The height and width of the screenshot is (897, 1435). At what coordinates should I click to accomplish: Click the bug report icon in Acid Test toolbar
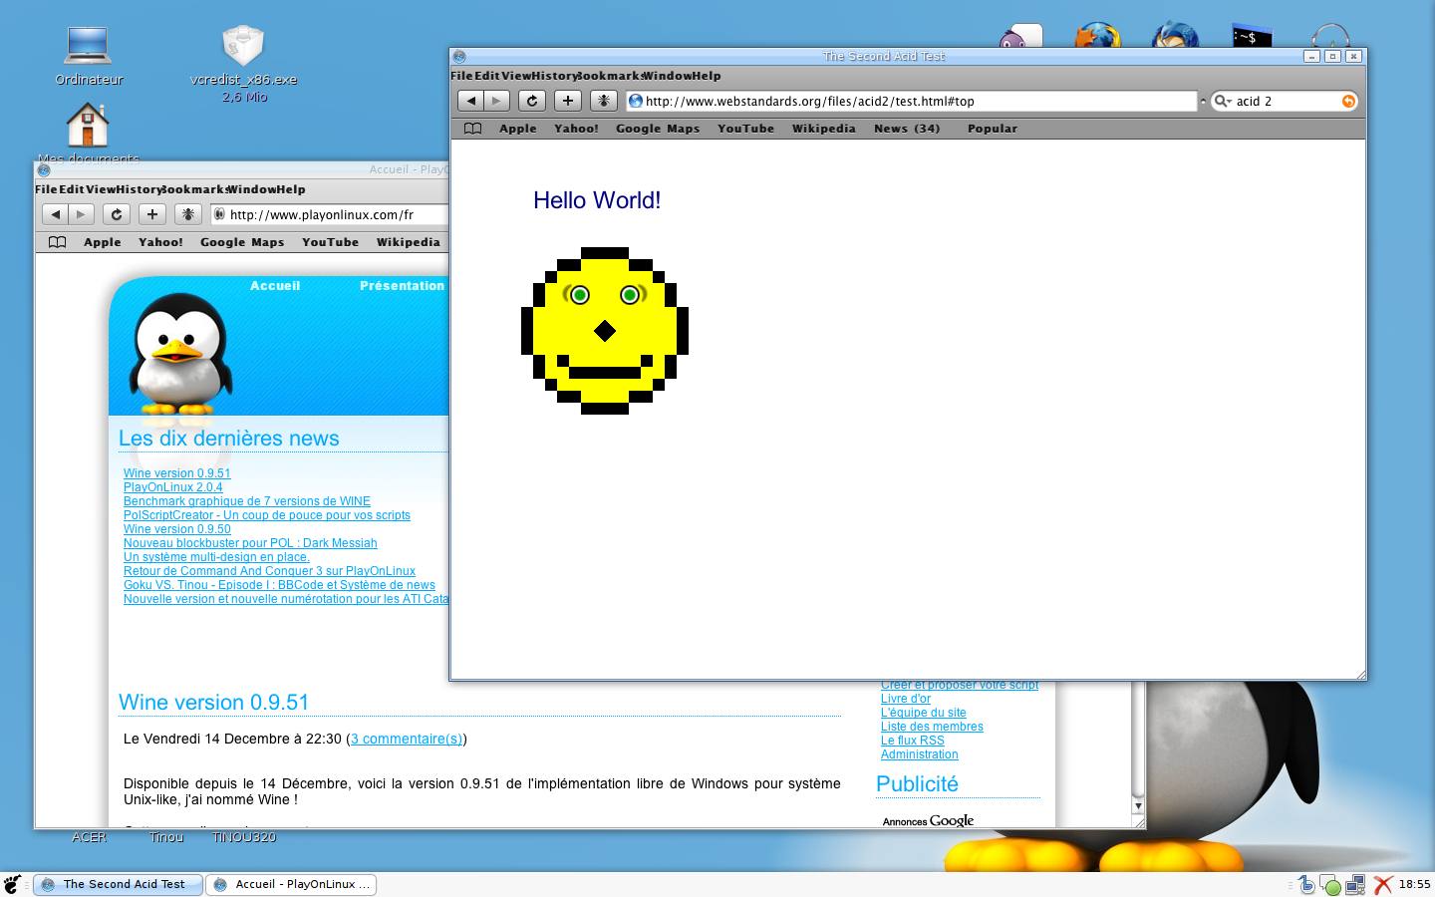[x=603, y=101]
